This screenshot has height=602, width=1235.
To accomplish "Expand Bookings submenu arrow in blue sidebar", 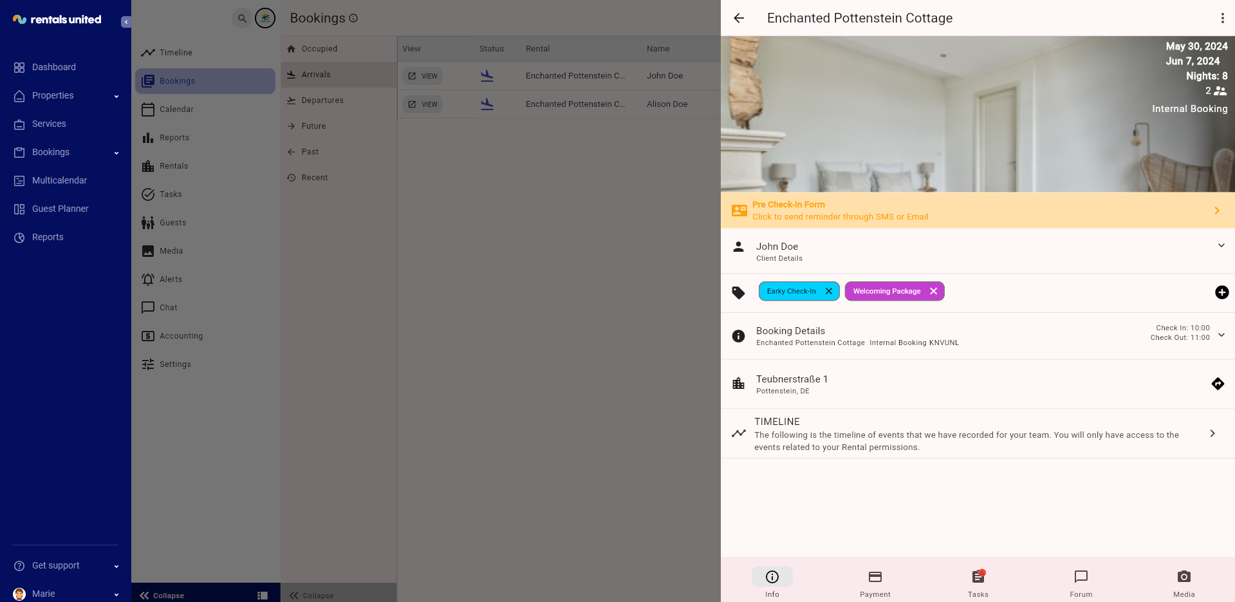I will pos(116,153).
